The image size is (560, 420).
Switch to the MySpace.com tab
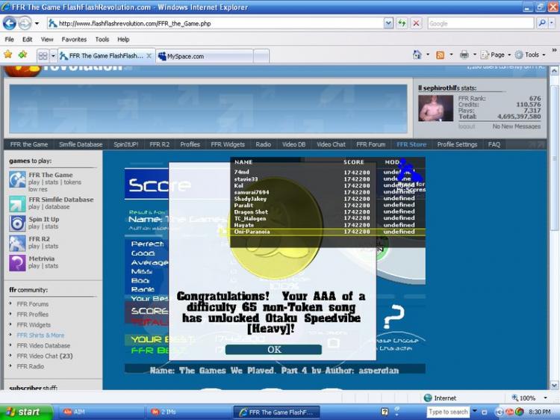204,56
